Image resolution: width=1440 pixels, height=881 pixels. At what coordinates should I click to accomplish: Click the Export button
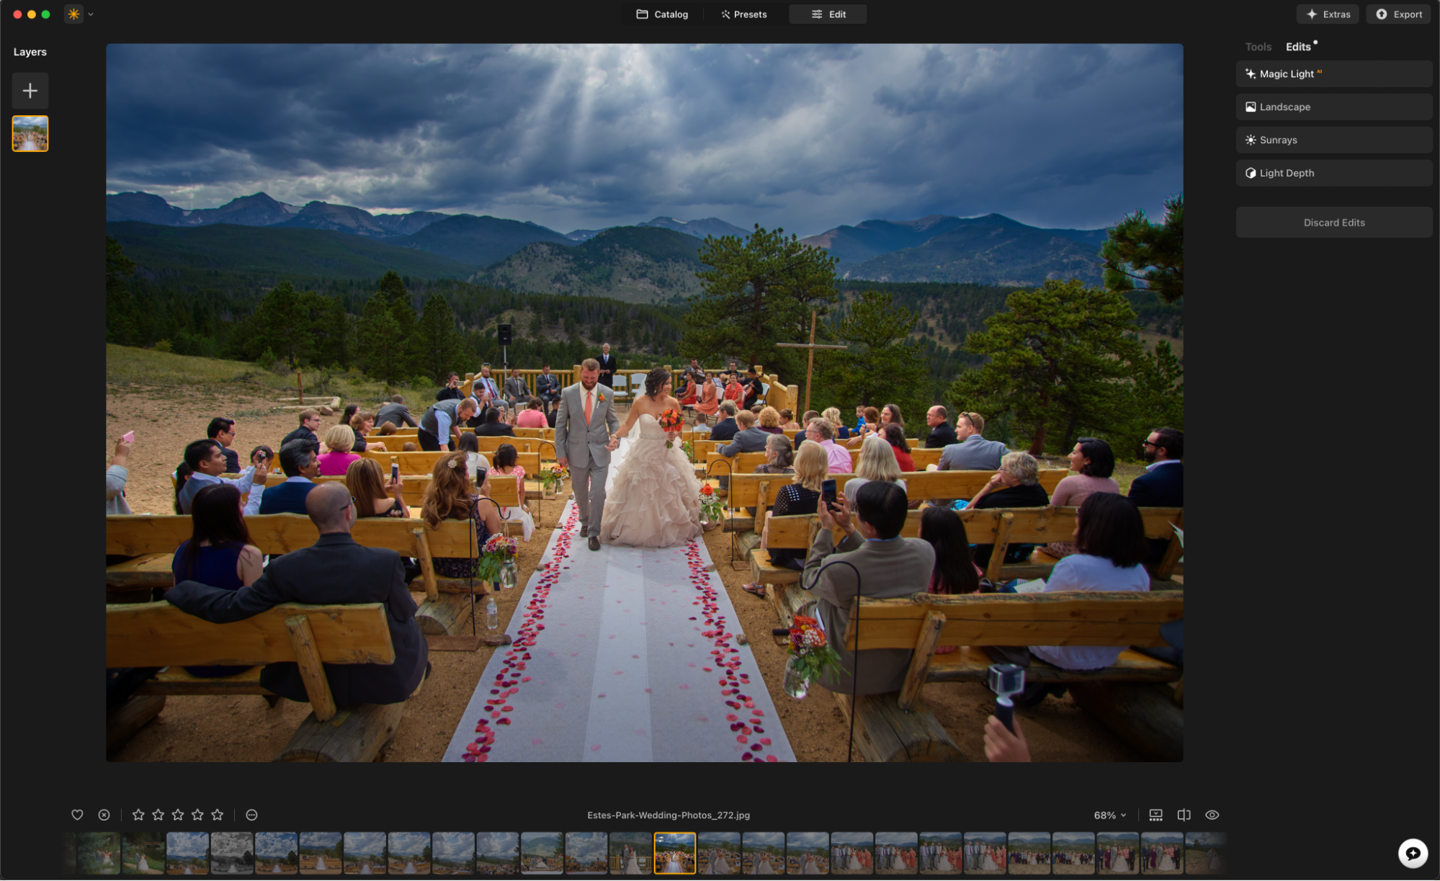coord(1399,14)
